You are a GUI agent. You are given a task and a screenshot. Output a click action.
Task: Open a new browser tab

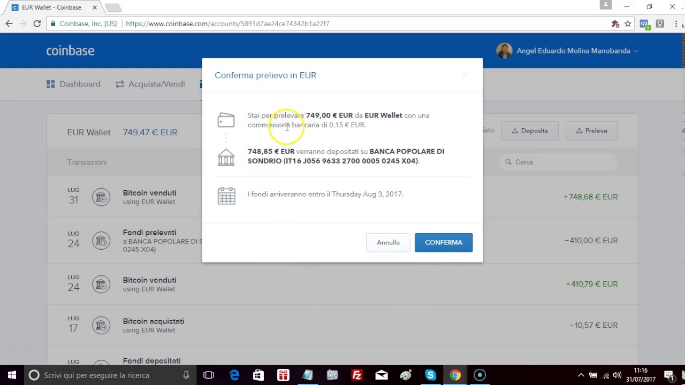112,8
